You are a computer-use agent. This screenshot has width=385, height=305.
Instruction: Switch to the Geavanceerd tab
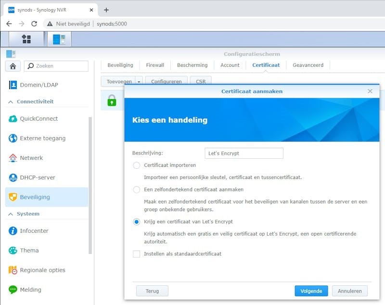308,65
